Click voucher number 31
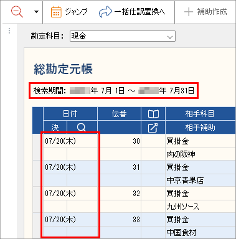This screenshot has height=239, width=236. pos(136,167)
